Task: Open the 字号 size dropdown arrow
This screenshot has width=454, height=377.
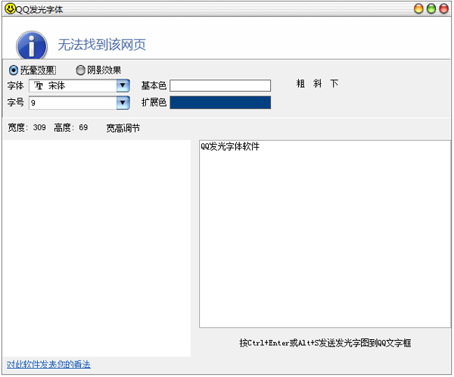Action: coord(123,103)
